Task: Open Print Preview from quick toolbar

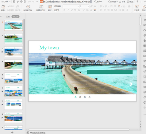Action: pyautogui.click(x=25, y=1)
